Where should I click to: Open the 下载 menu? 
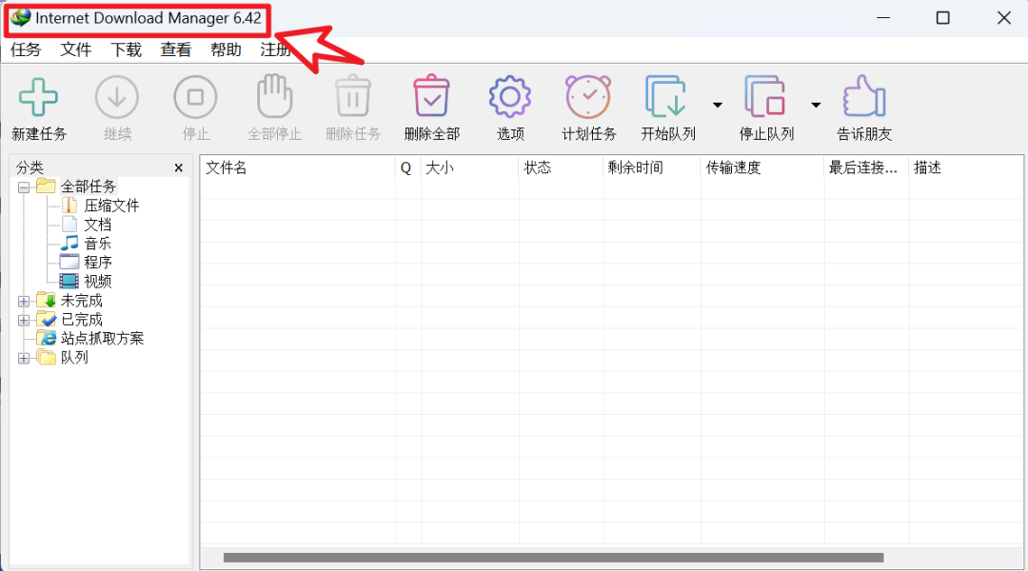click(x=126, y=49)
